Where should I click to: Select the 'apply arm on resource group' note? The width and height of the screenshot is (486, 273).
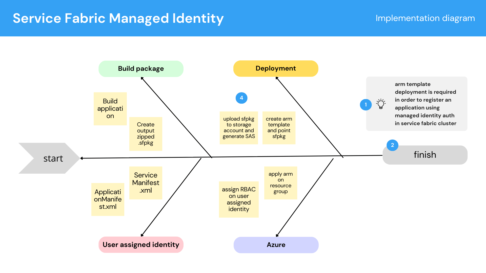click(281, 183)
